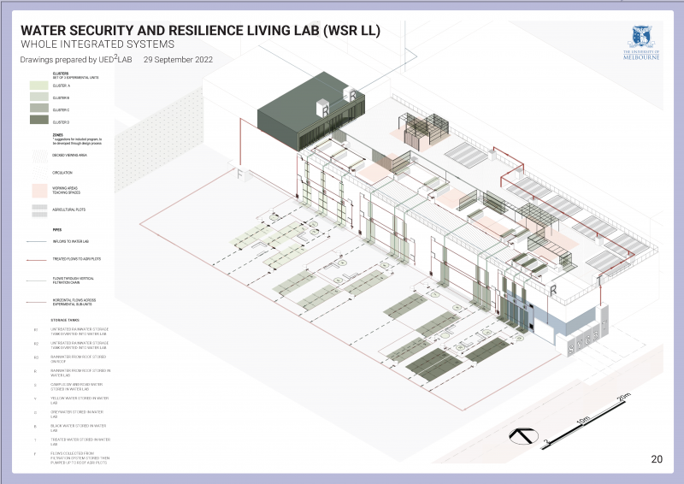Screen dimensions: 684x484
Task: Click the circulation dotted pattern swatch
Action: pos(39,173)
